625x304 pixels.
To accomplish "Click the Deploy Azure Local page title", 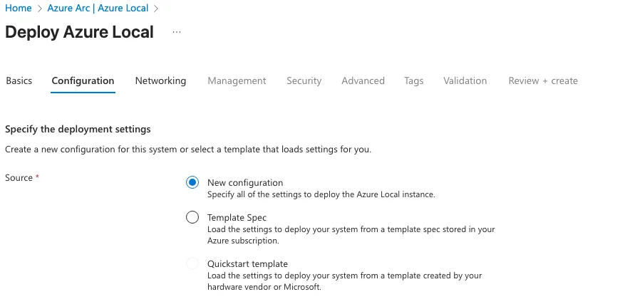I will tap(79, 32).
